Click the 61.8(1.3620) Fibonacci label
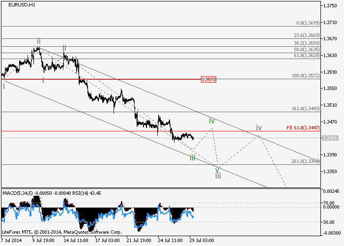 307,56
